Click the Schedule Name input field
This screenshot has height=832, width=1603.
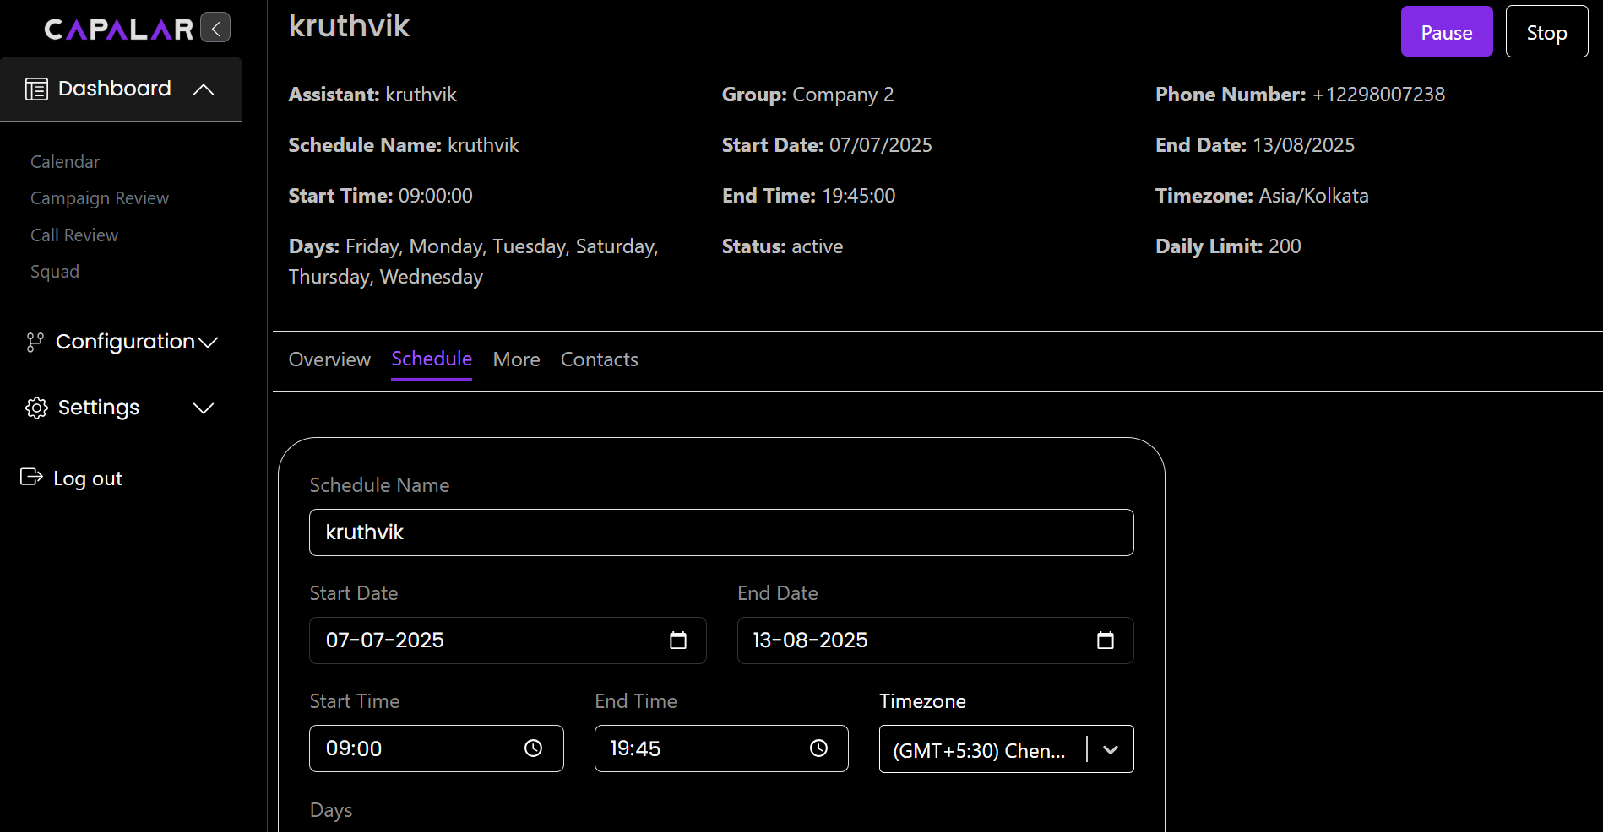click(720, 532)
